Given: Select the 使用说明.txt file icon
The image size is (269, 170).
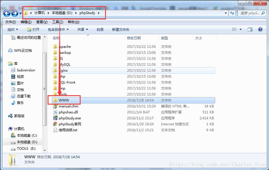Looking at the screenshot, I should pyautogui.click(x=55, y=130).
